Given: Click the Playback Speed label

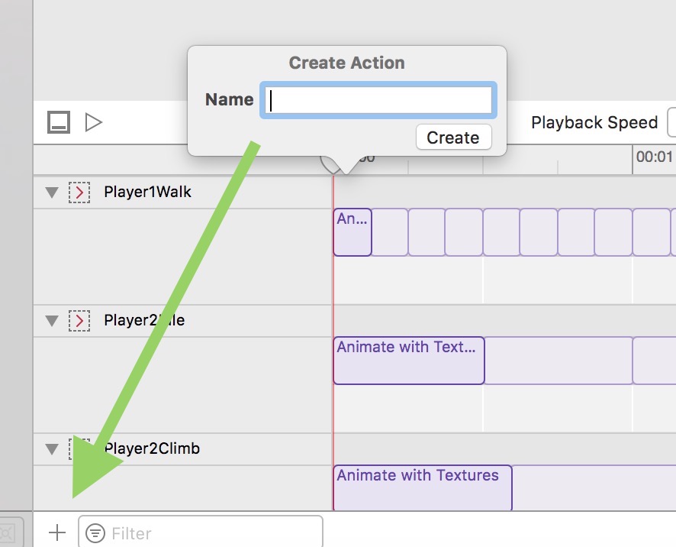Looking at the screenshot, I should click(594, 122).
